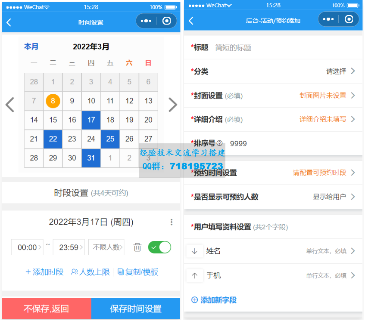This screenshot has height=321, width=365.
Task: Tap the 保存时间设置 button
Action: 136,309
